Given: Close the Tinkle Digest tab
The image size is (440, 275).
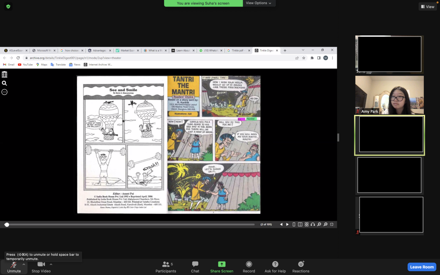Looking at the screenshot, I should (277, 51).
